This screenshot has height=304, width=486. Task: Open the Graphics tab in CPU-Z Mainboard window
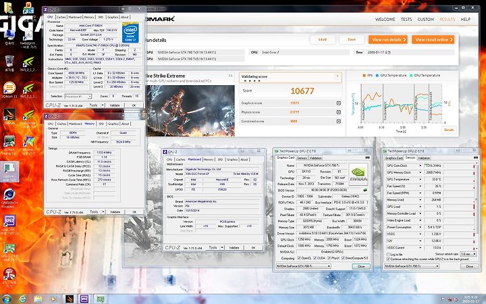tap(232, 159)
